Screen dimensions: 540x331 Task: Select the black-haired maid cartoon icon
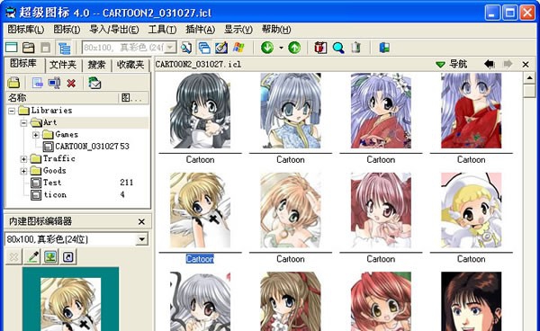click(201, 111)
